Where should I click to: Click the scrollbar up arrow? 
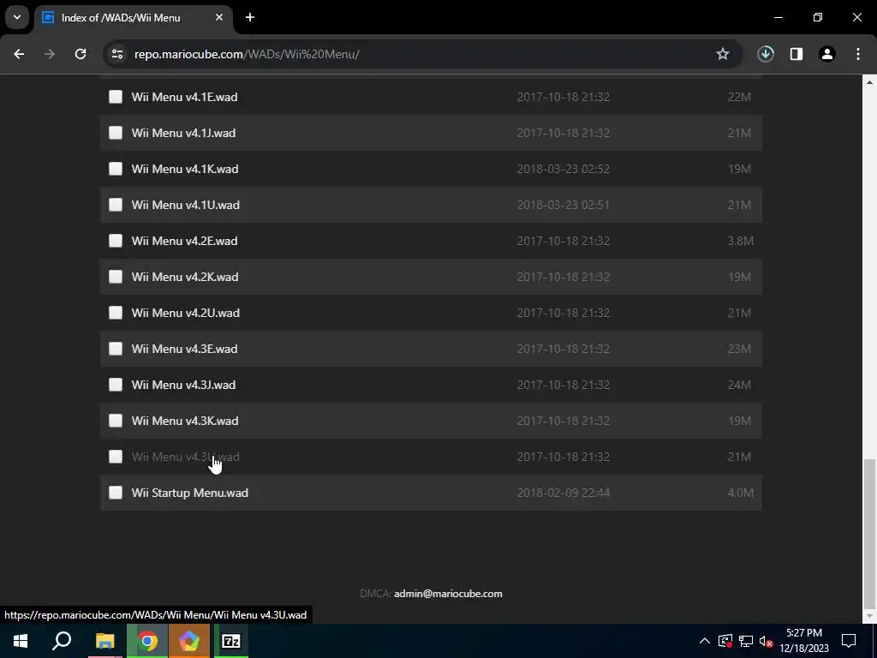pos(868,81)
